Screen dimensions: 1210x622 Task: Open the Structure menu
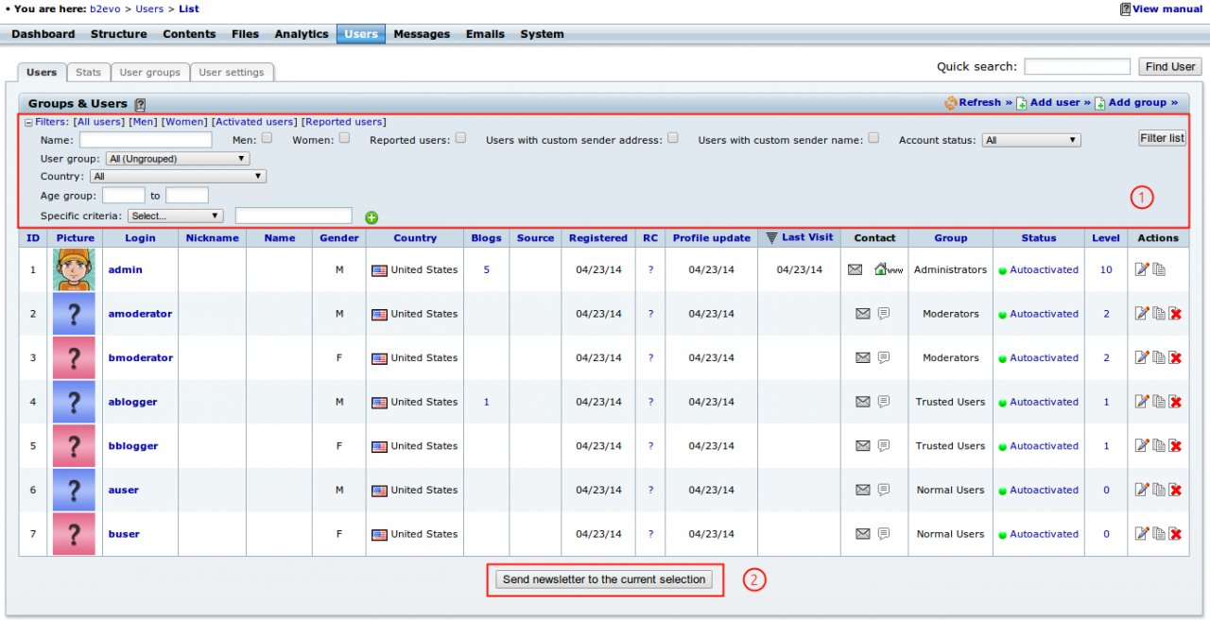[119, 34]
